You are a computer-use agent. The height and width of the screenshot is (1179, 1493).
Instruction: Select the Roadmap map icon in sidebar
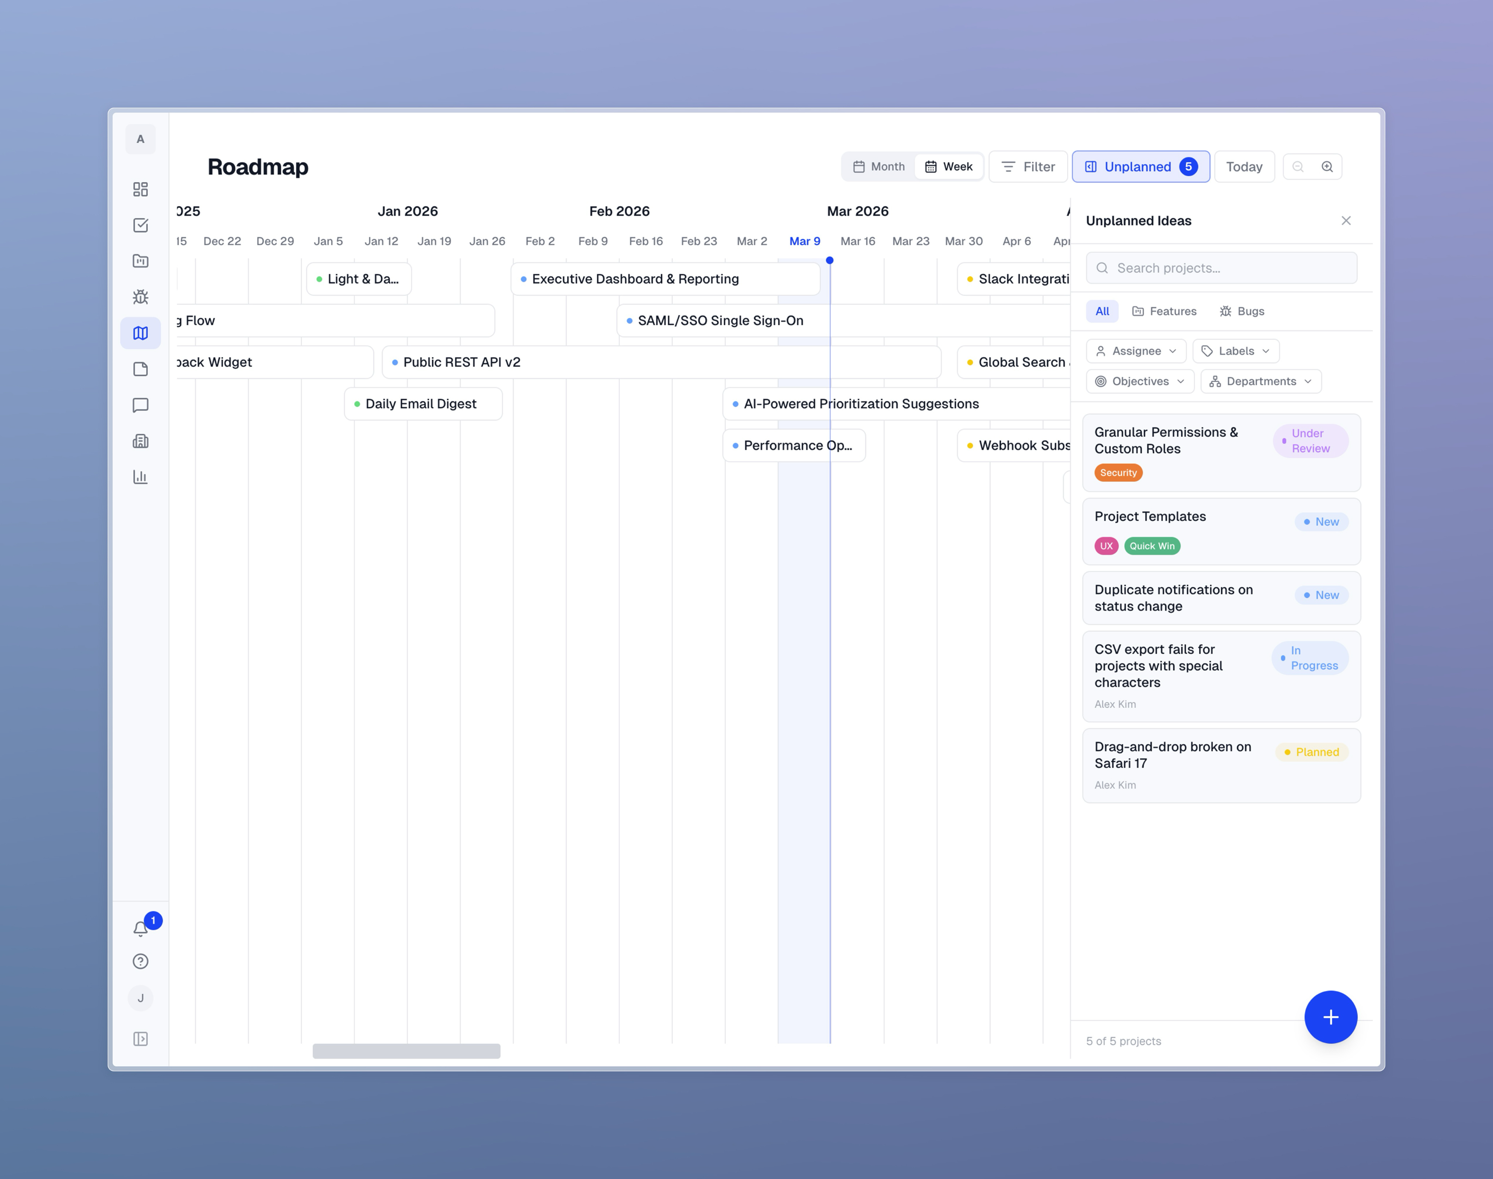(141, 333)
